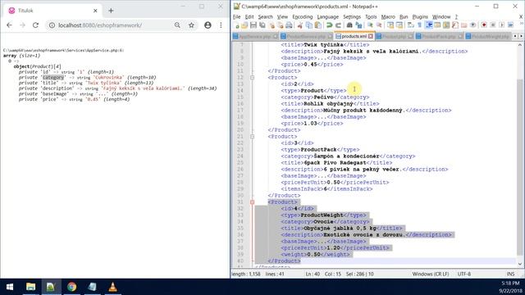Cut selection using the scissors icon
Screen dimensions: 525x295
(x=300, y=25)
